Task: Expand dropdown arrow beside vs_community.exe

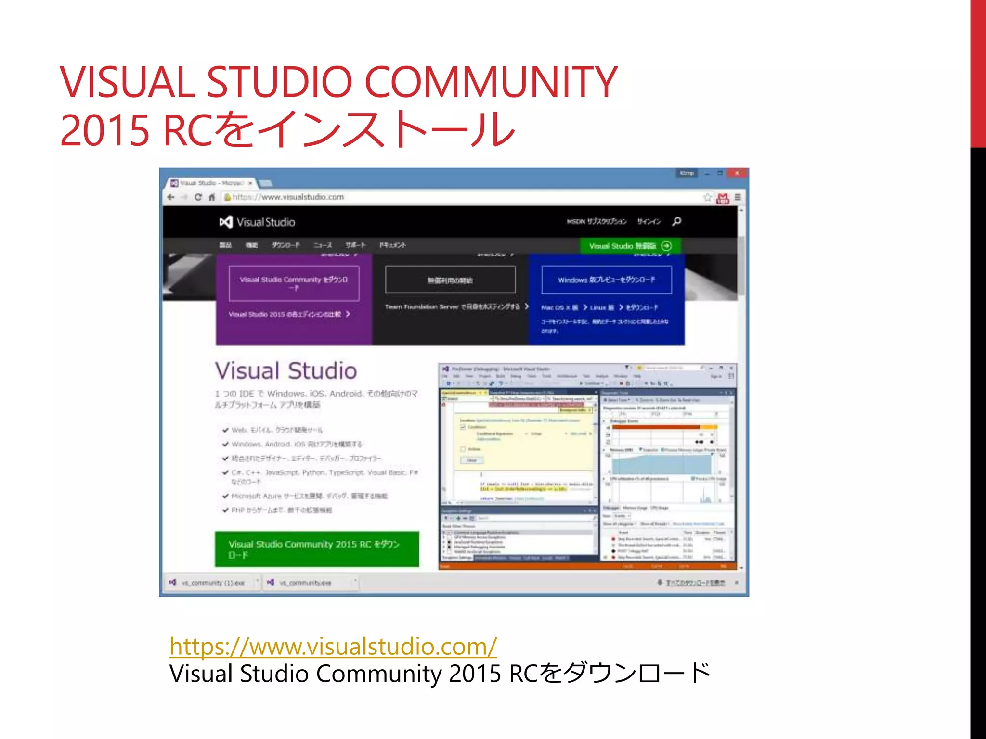Action: tap(355, 582)
